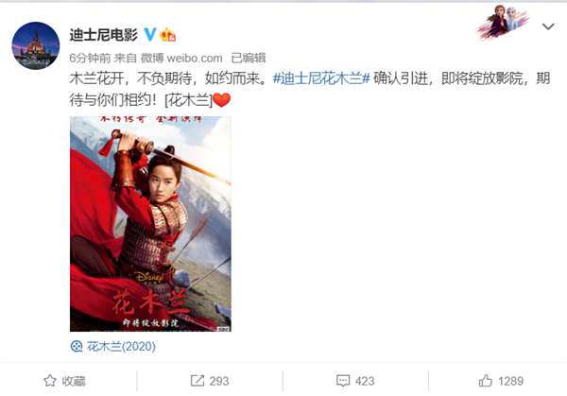Viewport: 567px width, 396px height.
Task: Click the star favorite icon
Action: (x=50, y=381)
